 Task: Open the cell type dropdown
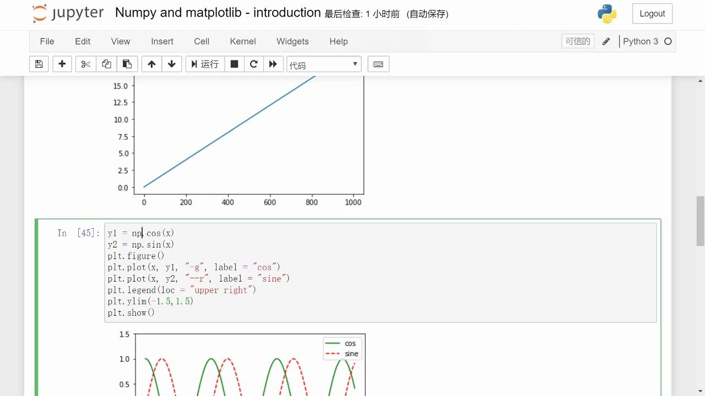[x=324, y=64]
